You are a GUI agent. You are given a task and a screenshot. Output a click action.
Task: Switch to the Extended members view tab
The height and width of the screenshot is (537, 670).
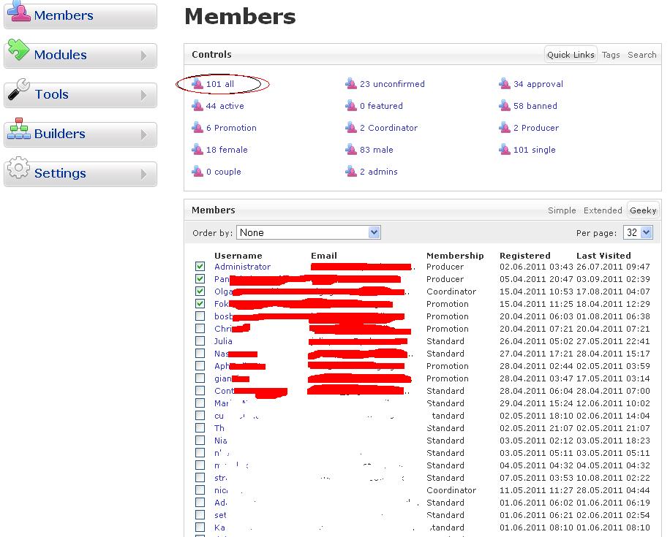tap(603, 210)
